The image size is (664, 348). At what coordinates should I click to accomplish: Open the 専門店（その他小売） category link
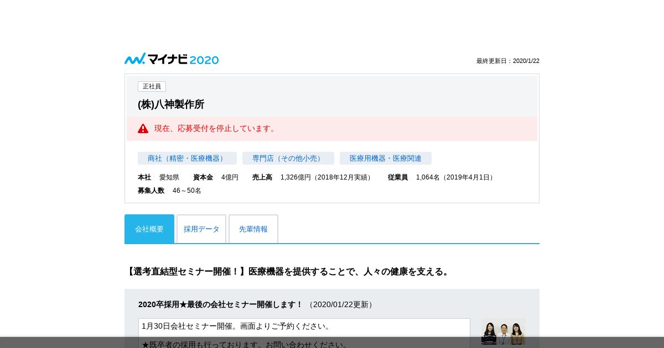288,159
